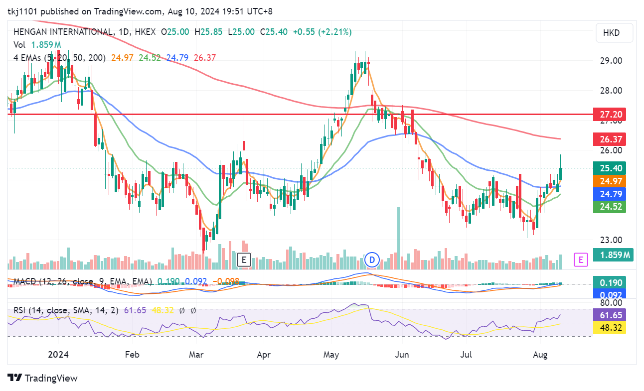Click the green 24.52 EMA price label
Screen dimensions: 644x391
610,207
